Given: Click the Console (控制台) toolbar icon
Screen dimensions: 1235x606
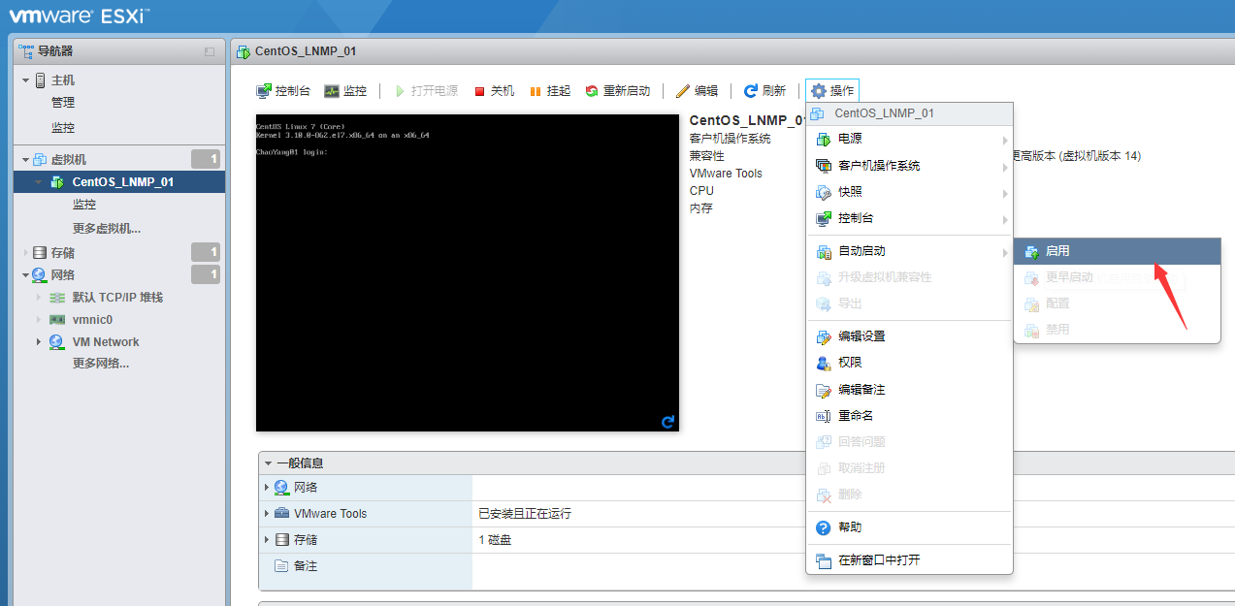Looking at the screenshot, I should pyautogui.click(x=264, y=91).
